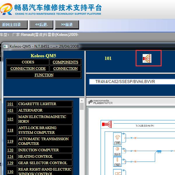This screenshot has width=175, height=175.
Task: Click the Macromedia FlashPaper logo
Action: [100, 102]
